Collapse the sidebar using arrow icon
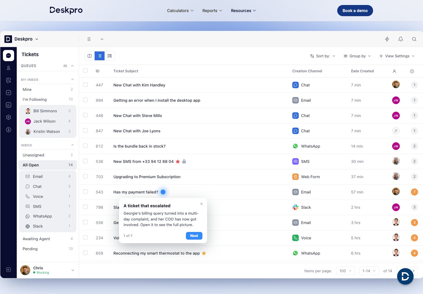 pyautogui.click(x=9, y=270)
